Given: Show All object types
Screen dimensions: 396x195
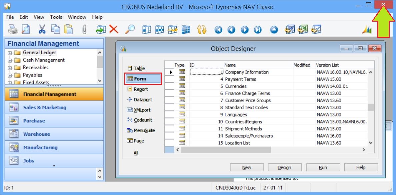Looking at the screenshot, I should 136,153.
